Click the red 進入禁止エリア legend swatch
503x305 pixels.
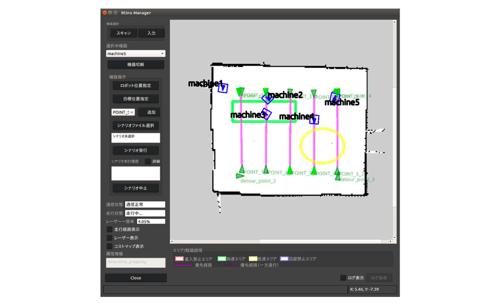(179, 259)
